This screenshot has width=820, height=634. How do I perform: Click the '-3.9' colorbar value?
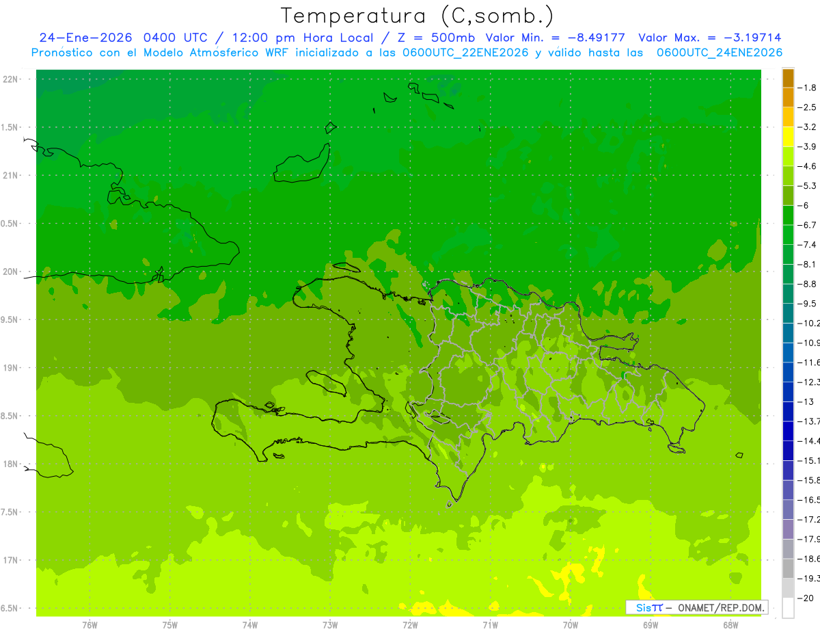tap(808, 146)
